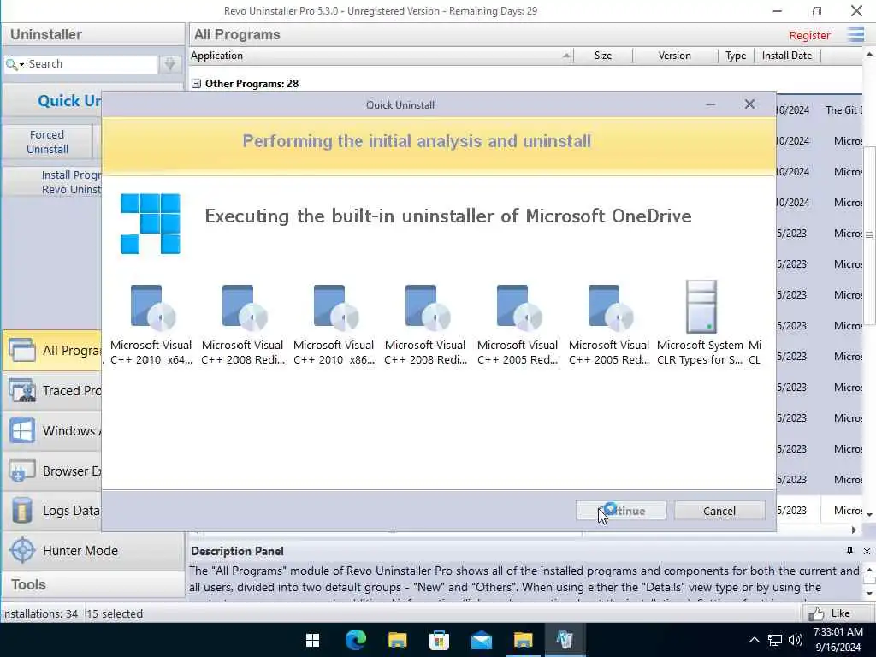The height and width of the screenshot is (657, 876).
Task: Click the Browser Extensions plug icon
Action: (22, 471)
